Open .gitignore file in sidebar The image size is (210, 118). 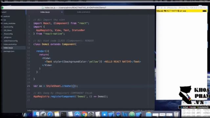coord(8,37)
